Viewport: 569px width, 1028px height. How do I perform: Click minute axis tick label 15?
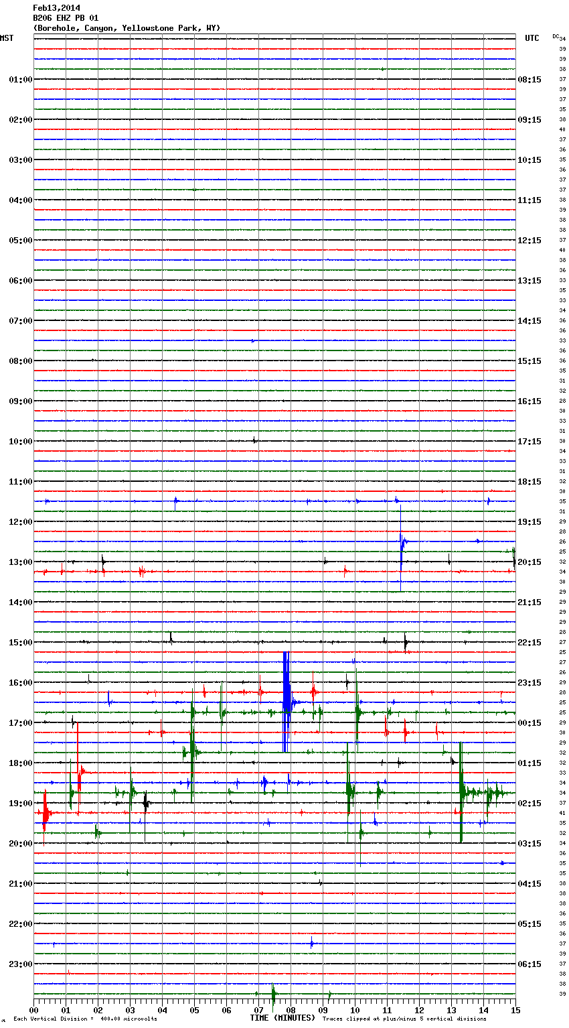[x=515, y=1010]
